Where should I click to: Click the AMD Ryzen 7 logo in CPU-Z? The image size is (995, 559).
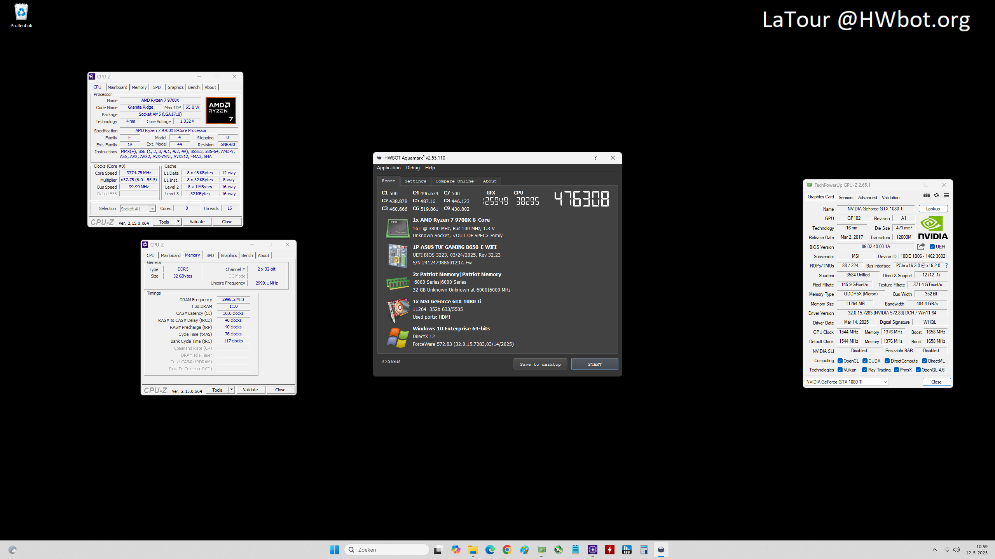(x=221, y=111)
